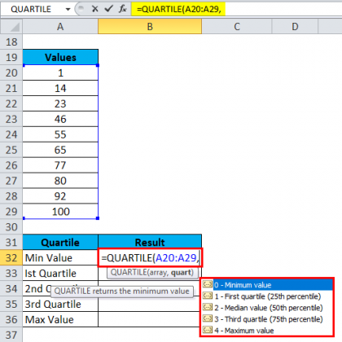Expand the Name Box dropdown arrow
The width and height of the screenshot is (342, 342).
pyautogui.click(x=68, y=10)
